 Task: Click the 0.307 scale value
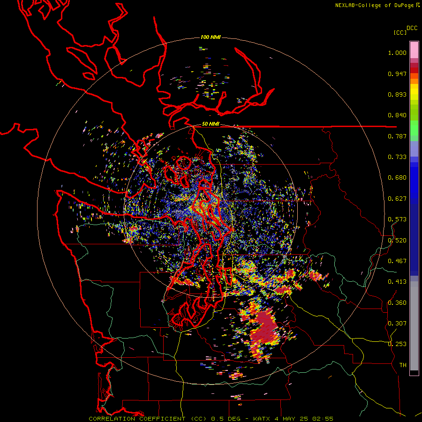397,324
